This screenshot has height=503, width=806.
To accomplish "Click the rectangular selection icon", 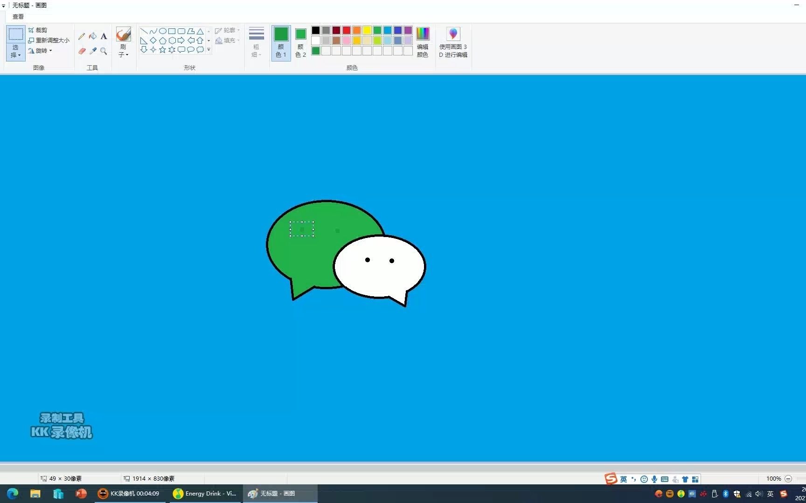I will click(15, 34).
